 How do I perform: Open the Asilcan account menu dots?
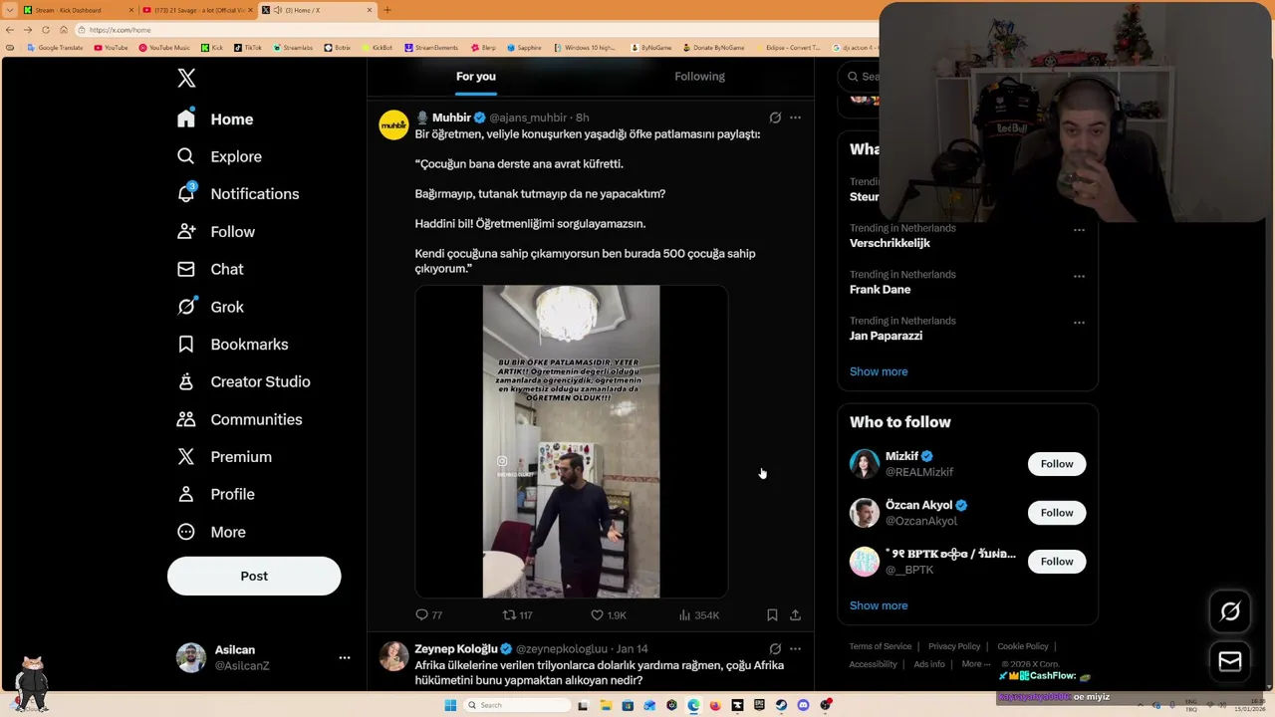344,657
